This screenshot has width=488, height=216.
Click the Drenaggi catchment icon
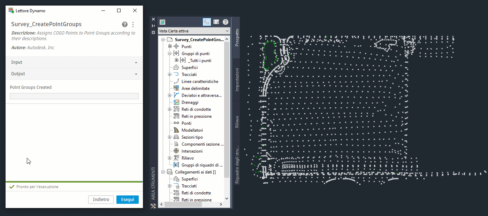[176, 102]
